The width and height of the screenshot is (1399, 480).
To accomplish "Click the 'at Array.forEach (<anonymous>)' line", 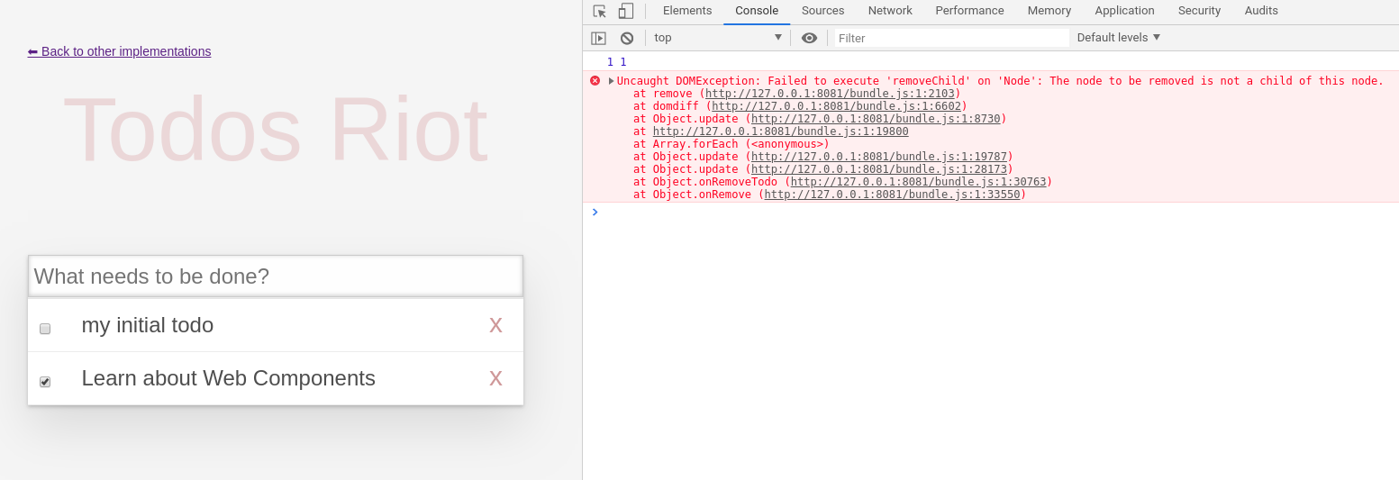I will [731, 144].
